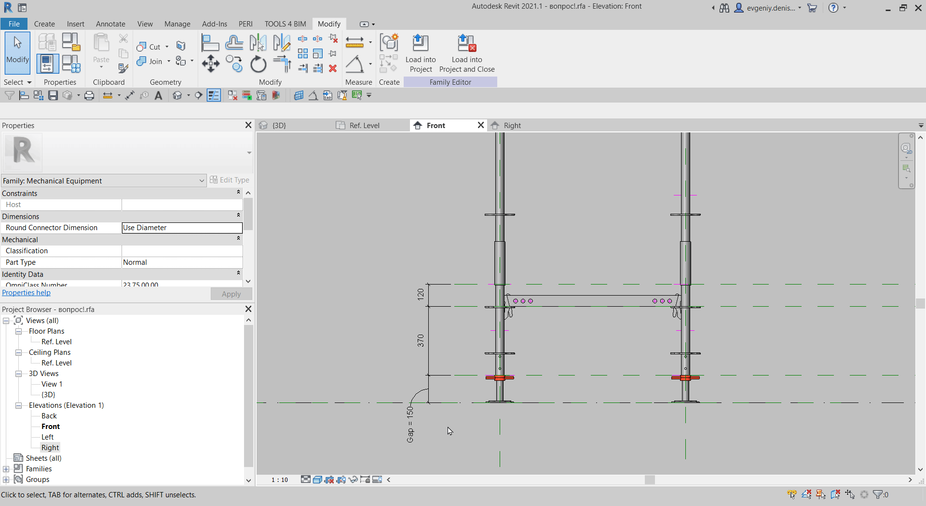The height and width of the screenshot is (506, 926).
Task: Collapse the Elevations (Elevation 1) node
Action: [18, 405]
